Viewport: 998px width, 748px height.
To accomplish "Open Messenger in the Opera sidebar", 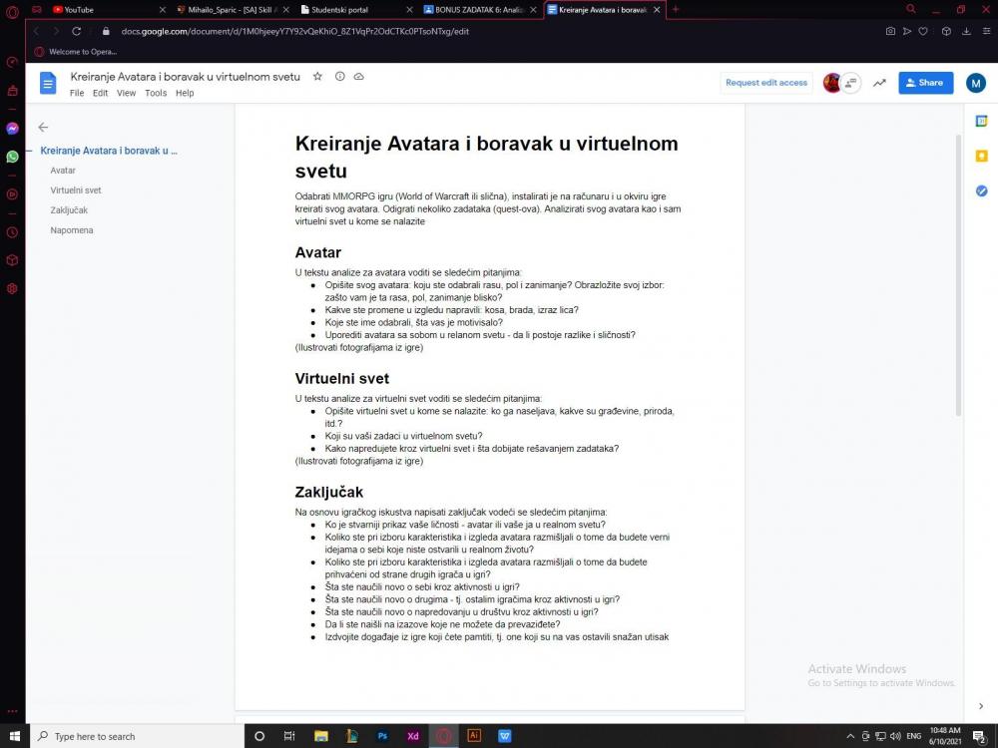I will [x=12, y=129].
